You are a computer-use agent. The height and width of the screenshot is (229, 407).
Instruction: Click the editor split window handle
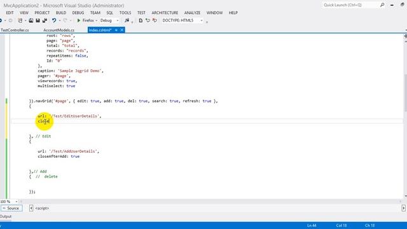(x=405, y=36)
